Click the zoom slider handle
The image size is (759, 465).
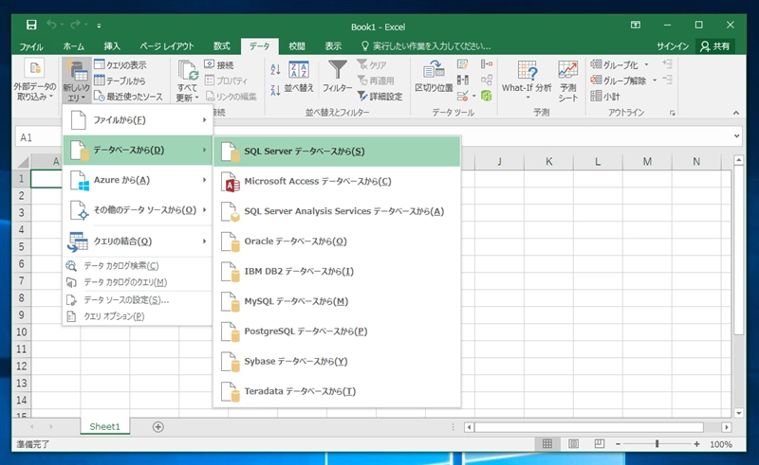tap(657, 444)
